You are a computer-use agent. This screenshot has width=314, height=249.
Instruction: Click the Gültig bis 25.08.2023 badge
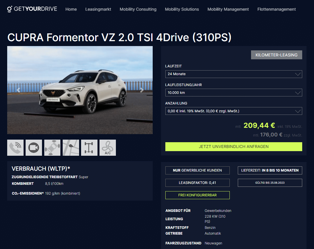click(270, 183)
